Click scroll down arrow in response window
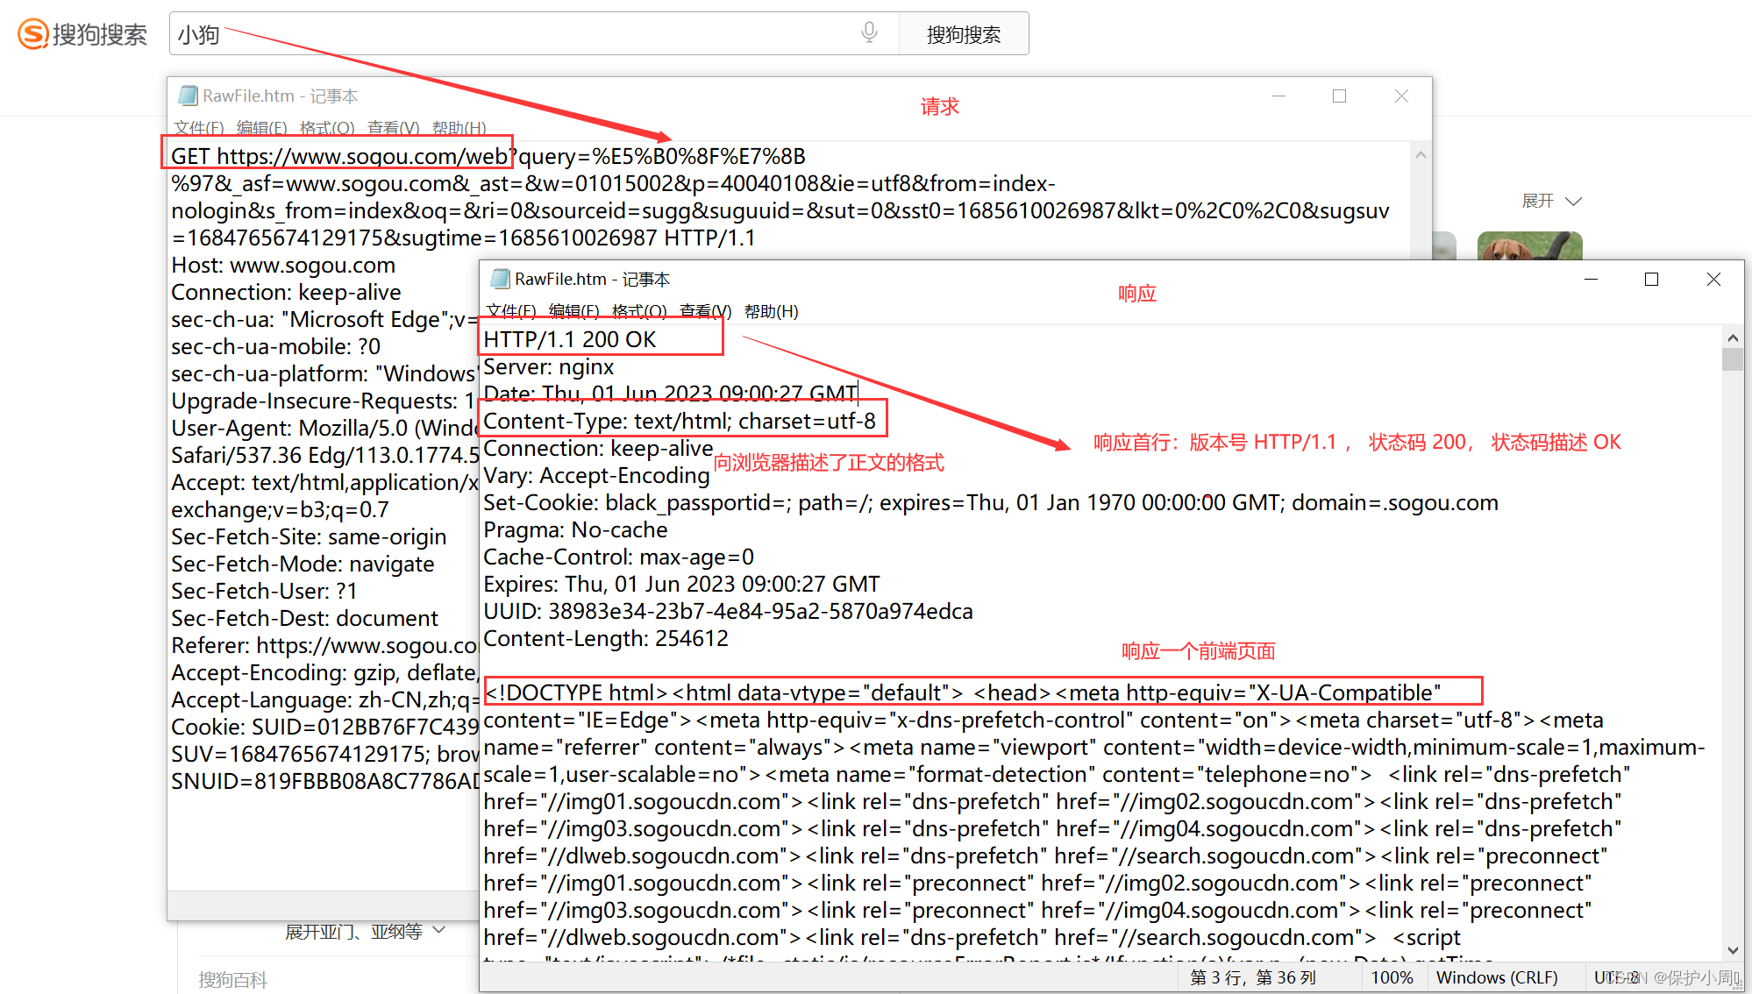1752x994 pixels. [1732, 950]
